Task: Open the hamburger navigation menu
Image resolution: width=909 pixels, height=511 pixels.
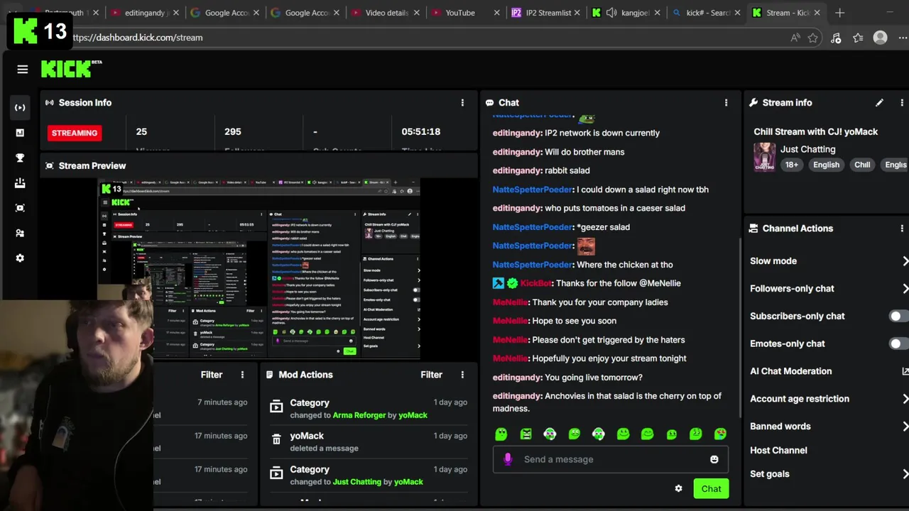Action: 23,69
